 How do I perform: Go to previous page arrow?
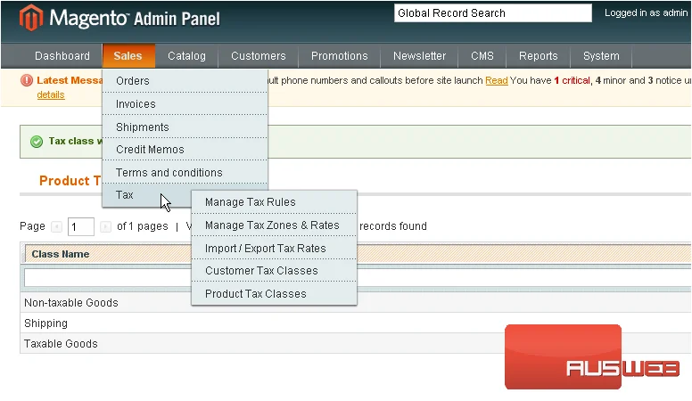tap(56, 226)
